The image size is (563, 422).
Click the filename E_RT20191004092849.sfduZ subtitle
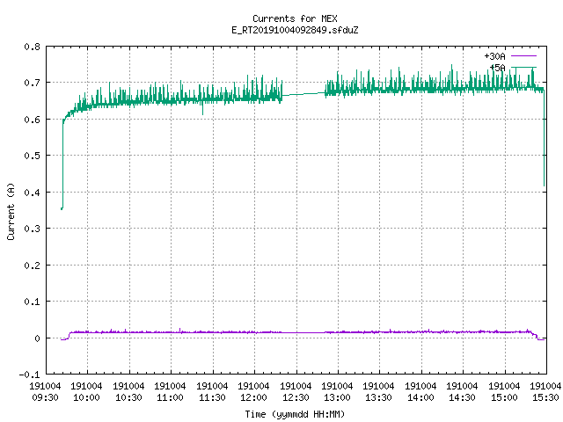pos(295,30)
